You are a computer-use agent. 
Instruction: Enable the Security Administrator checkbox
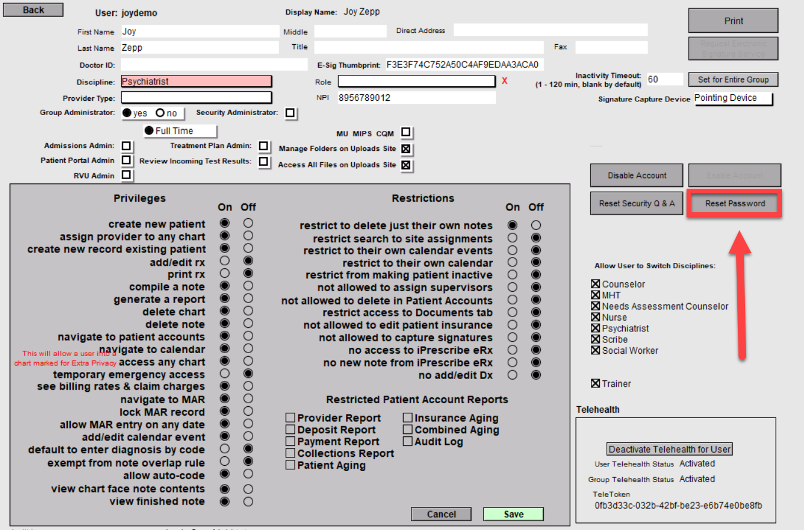point(290,113)
